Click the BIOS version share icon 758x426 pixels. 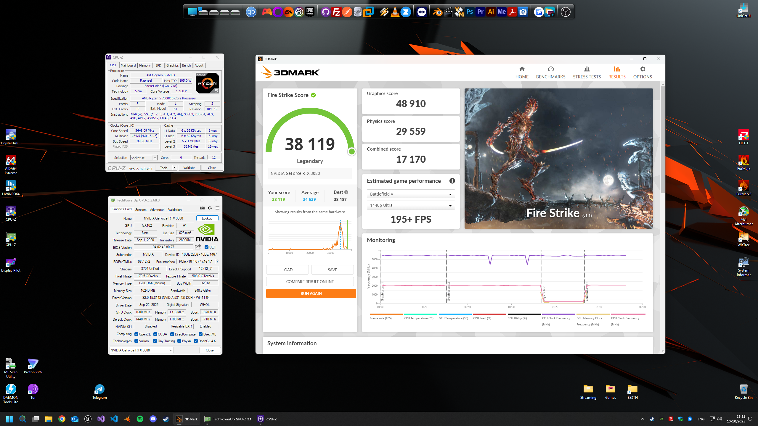tap(198, 247)
